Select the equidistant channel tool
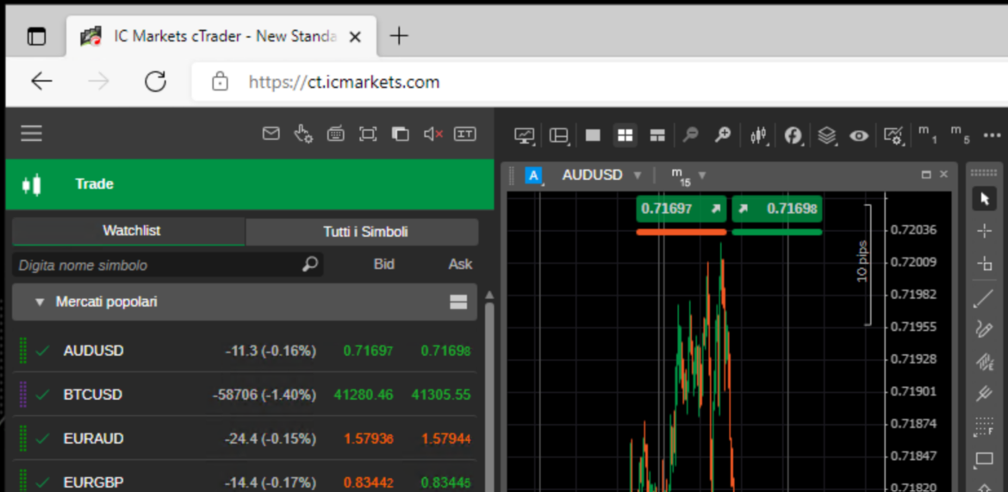The image size is (1008, 492). coord(984,362)
